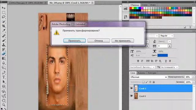
Task: Select the highlighted Eraser tool
Action: [3, 54]
